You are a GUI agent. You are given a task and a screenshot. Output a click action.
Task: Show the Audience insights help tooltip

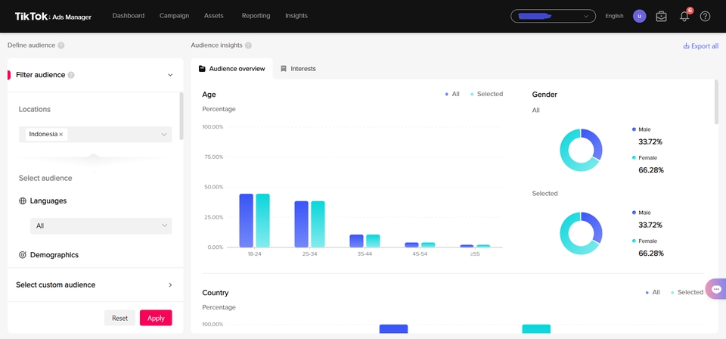pyautogui.click(x=248, y=45)
